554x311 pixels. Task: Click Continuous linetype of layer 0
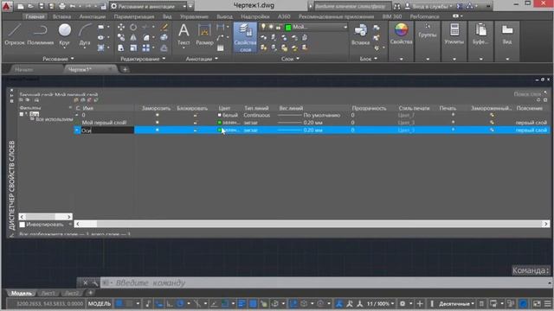(x=257, y=115)
